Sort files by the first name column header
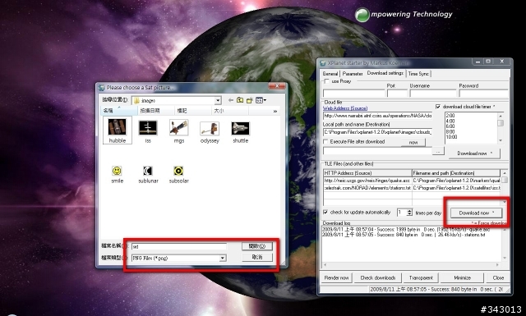This screenshot has width=526, height=316. (118, 111)
